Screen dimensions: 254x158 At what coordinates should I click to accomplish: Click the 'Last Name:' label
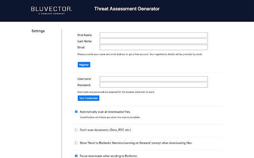(85, 41)
